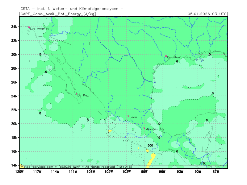
Task: Click the 0 contour label west of Leon
Action: (x=115, y=120)
